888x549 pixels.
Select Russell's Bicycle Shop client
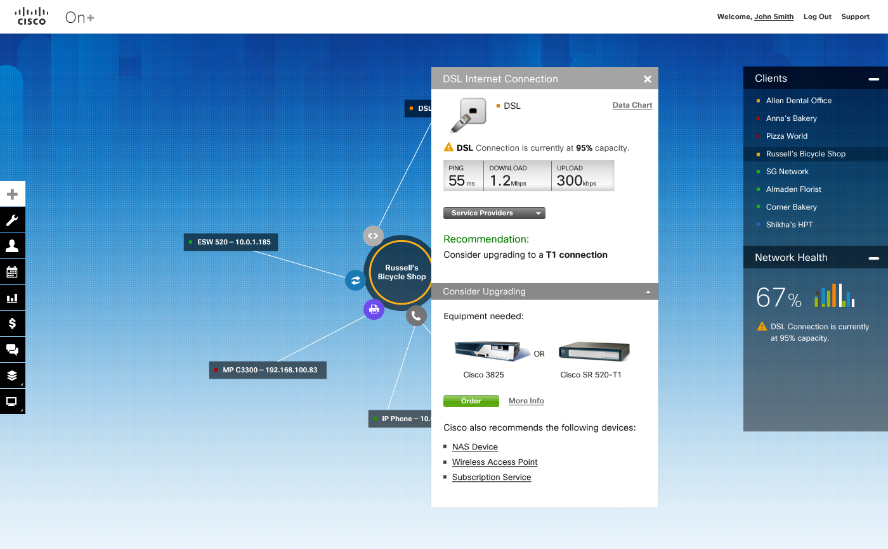[816, 154]
